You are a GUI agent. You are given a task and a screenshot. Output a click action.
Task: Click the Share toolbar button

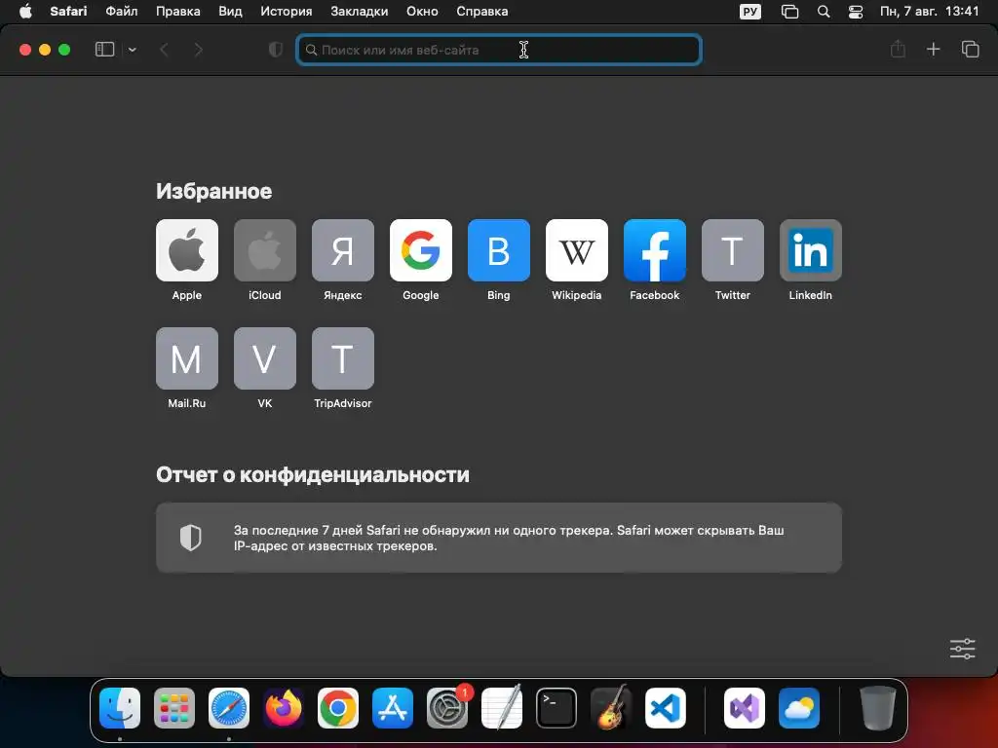(898, 49)
